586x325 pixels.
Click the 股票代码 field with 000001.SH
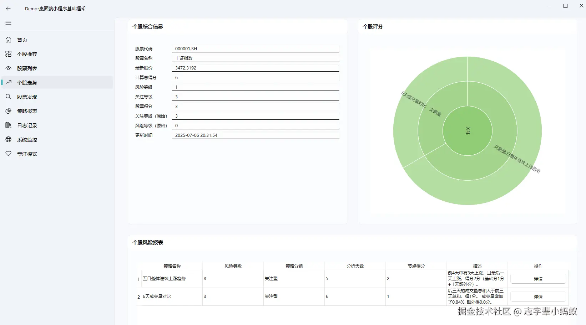(255, 48)
